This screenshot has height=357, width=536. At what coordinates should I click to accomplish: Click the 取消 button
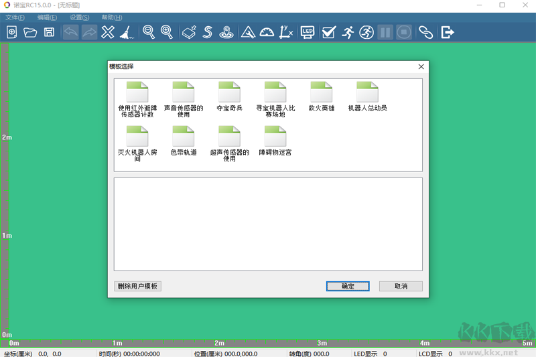[401, 286]
